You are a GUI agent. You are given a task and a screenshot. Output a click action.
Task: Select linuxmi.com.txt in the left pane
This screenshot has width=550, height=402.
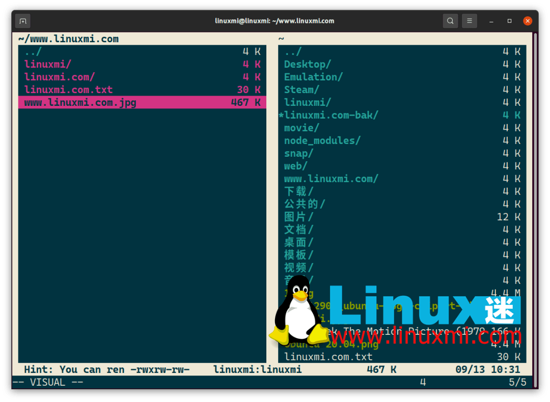[x=142, y=90]
